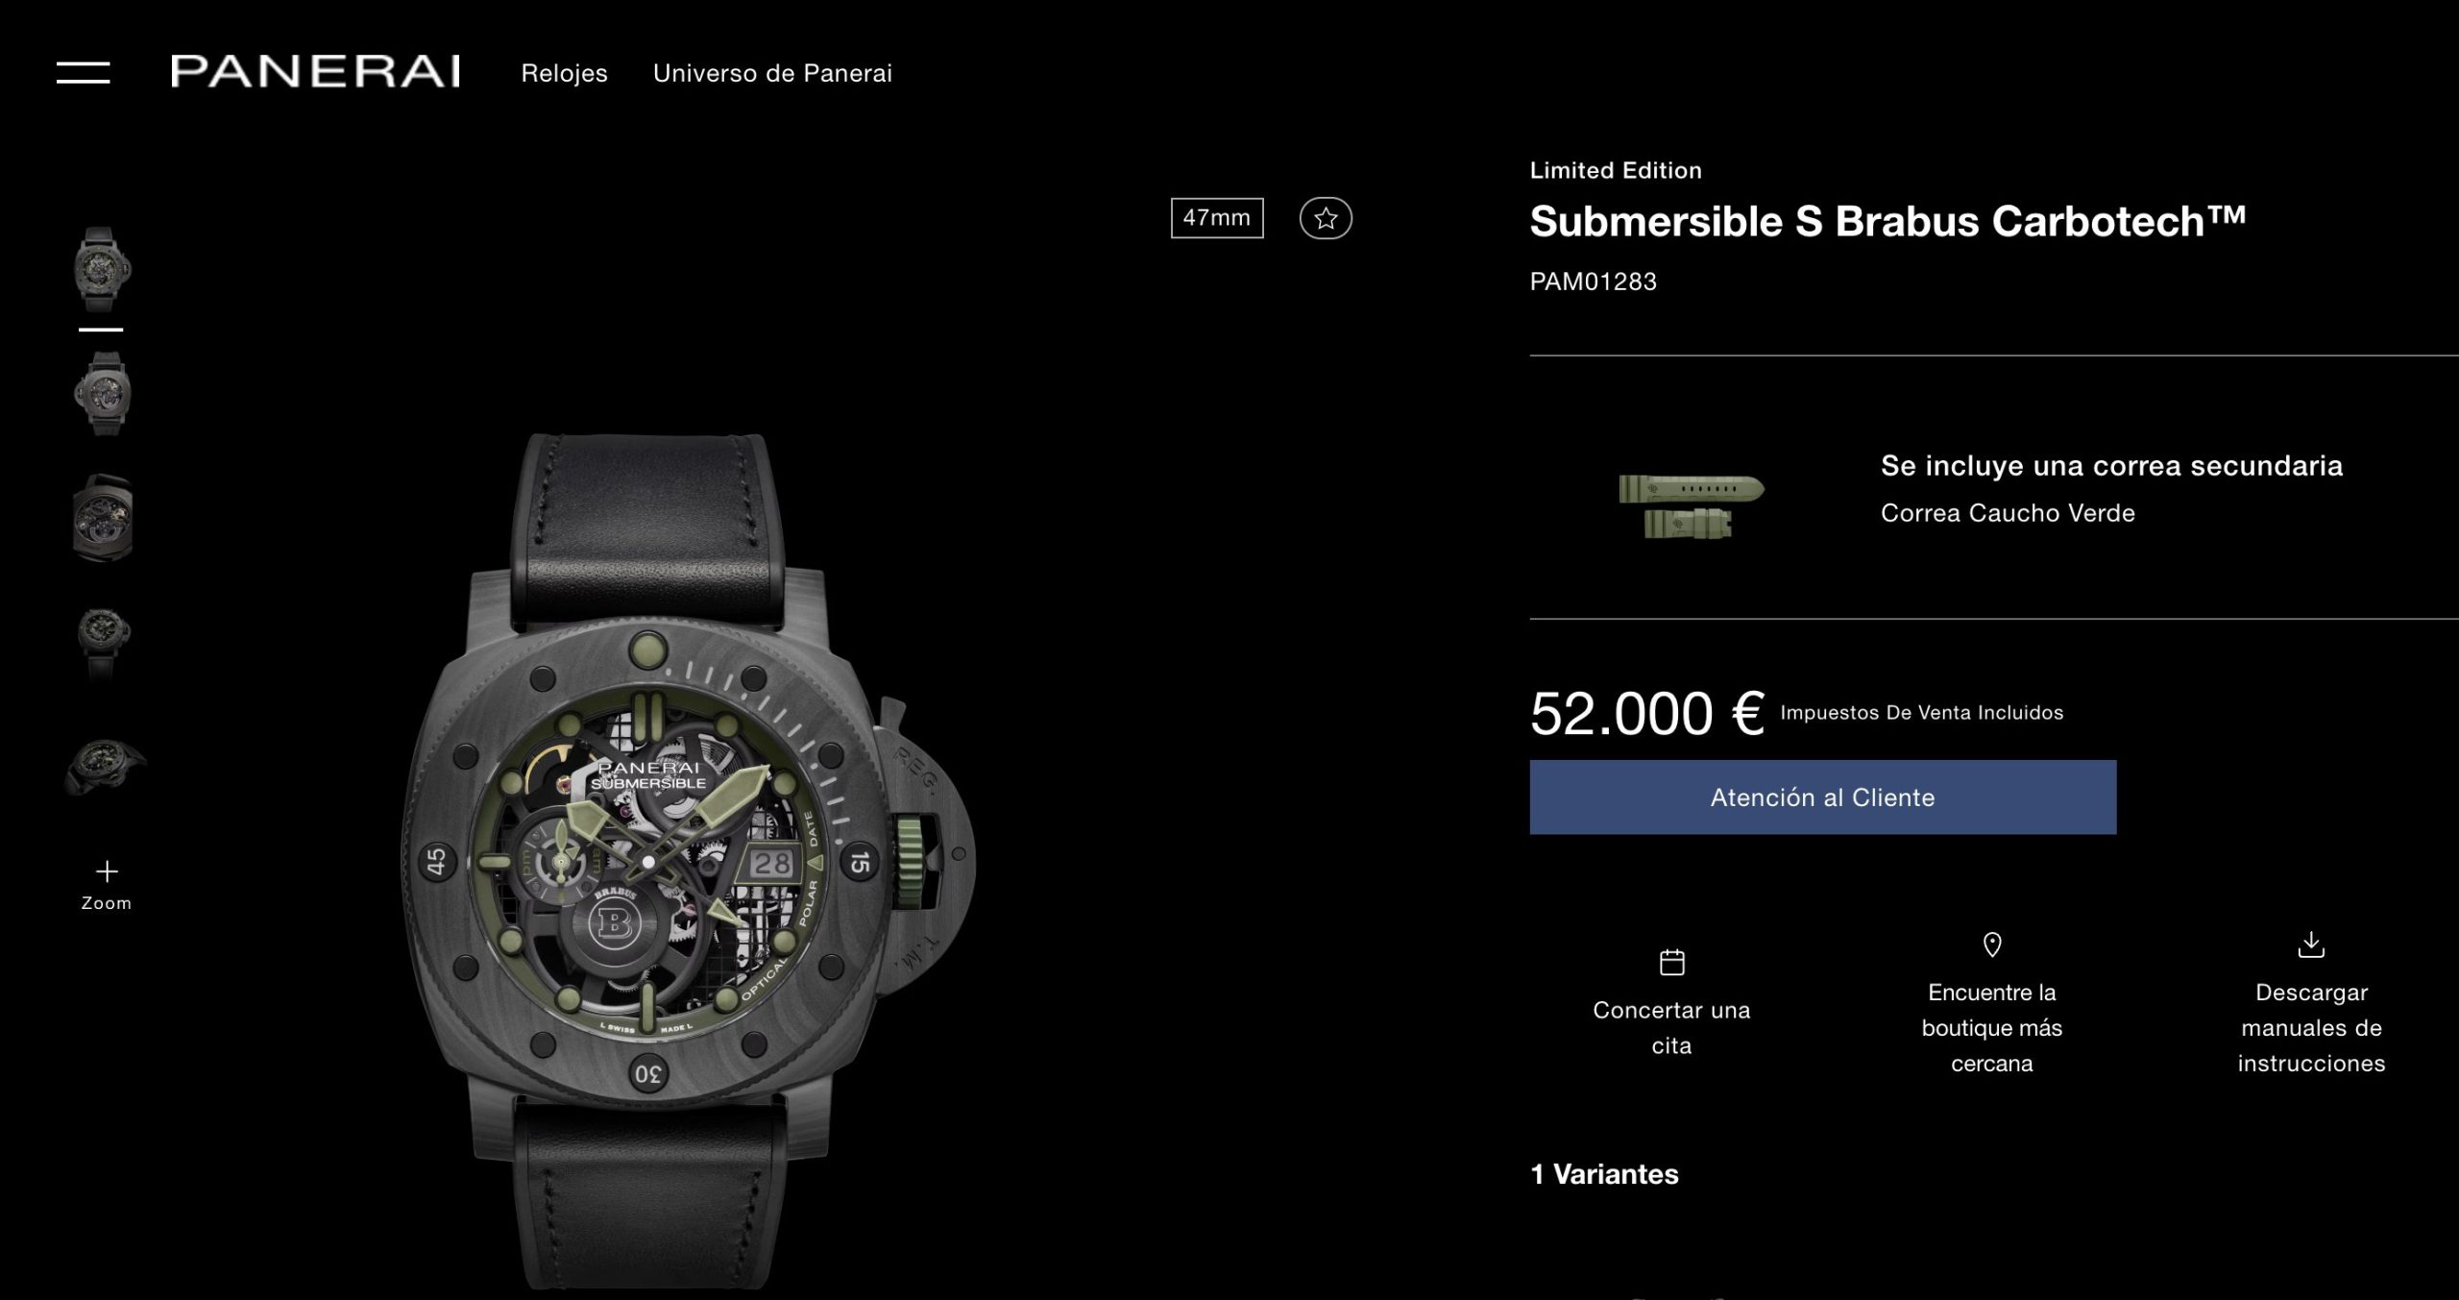
Task: Select the first front-view watch thumbnail
Action: click(102, 270)
